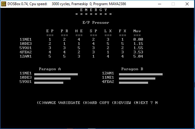The image size is (195, 129).
Task: Click the P R column header
Action: pyautogui.click(x=64, y=31)
